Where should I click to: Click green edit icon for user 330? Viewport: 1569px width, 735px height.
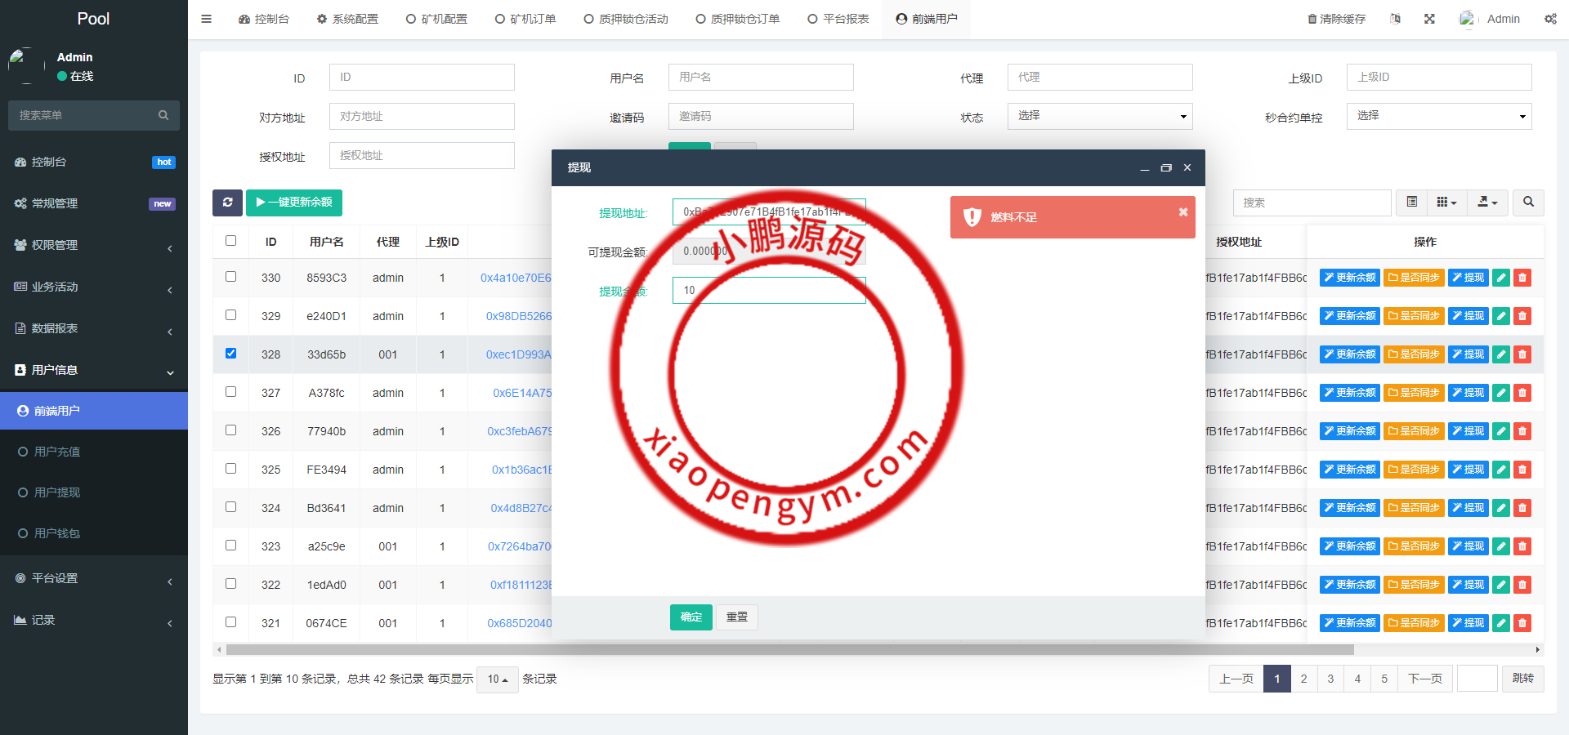pos(1501,278)
